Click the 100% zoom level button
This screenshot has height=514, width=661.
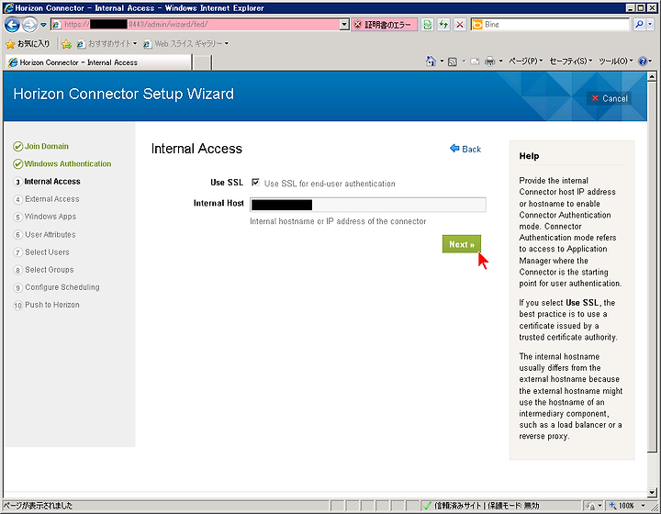(x=622, y=506)
